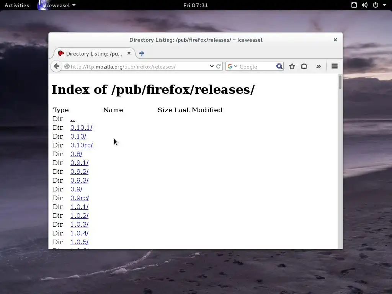
Task: Click the accessibility box icon in top bar
Action: tap(354, 5)
